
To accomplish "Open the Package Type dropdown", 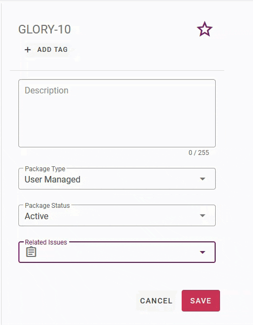I will 117,179.
